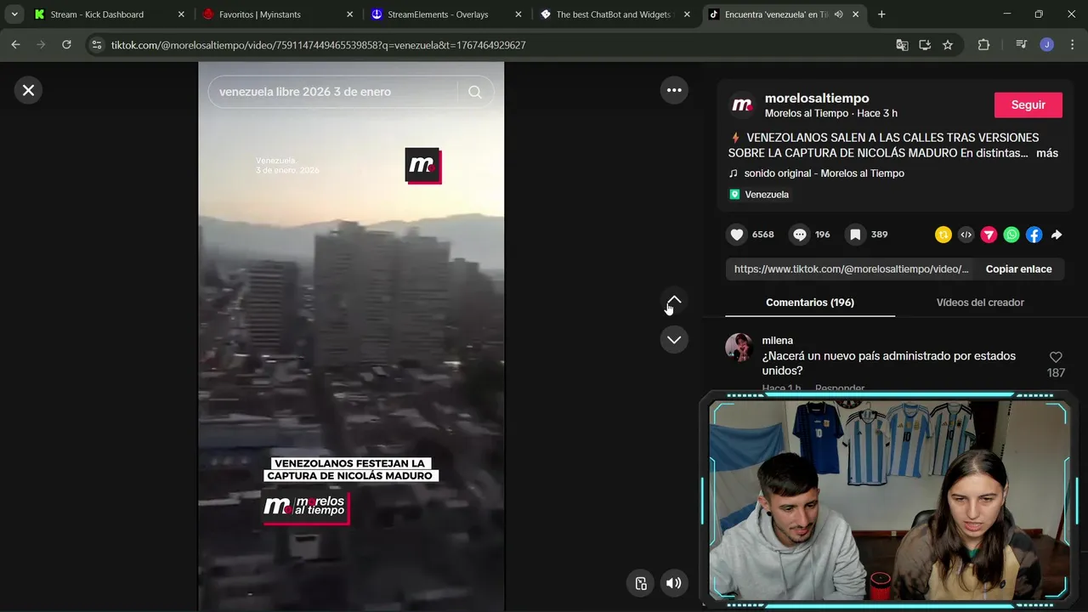Open the three-dot more options menu
This screenshot has height=612, width=1088.
point(674,90)
